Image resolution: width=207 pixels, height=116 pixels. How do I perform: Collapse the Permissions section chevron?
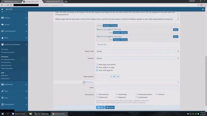tap(178, 82)
